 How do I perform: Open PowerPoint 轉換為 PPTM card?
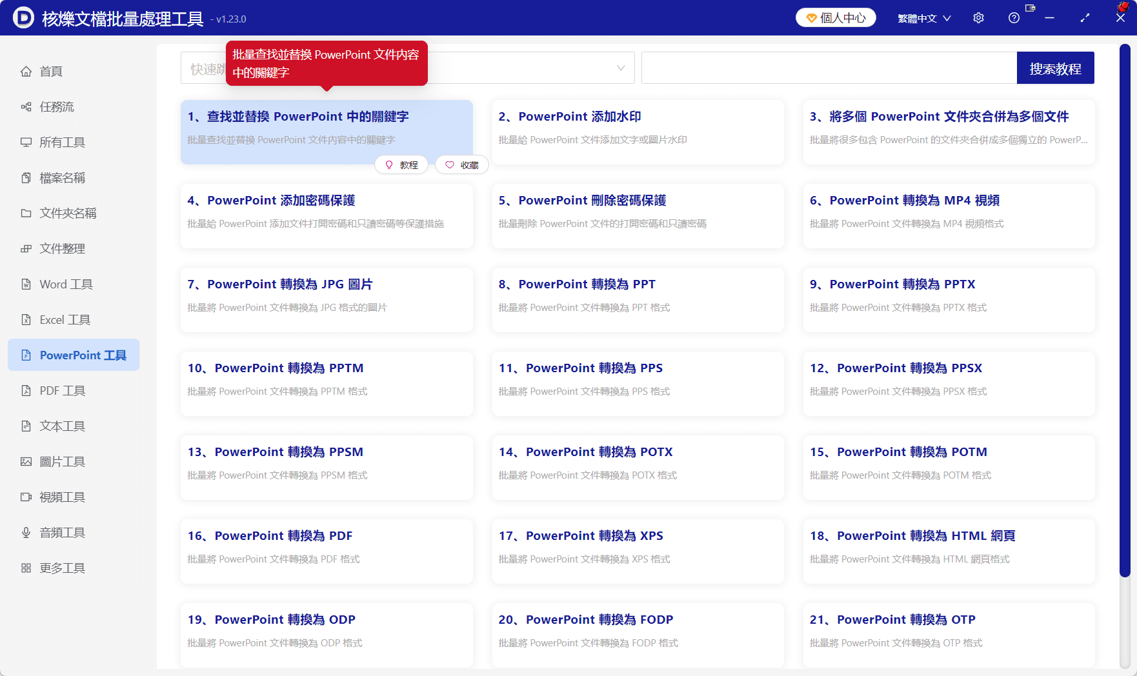[x=327, y=384]
